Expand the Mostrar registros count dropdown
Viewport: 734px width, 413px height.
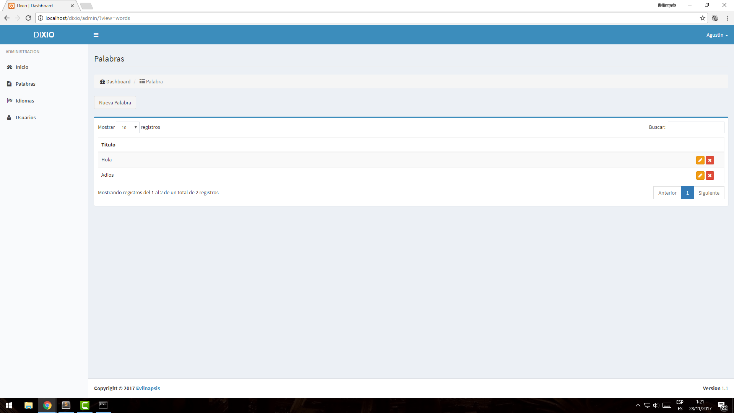point(128,127)
